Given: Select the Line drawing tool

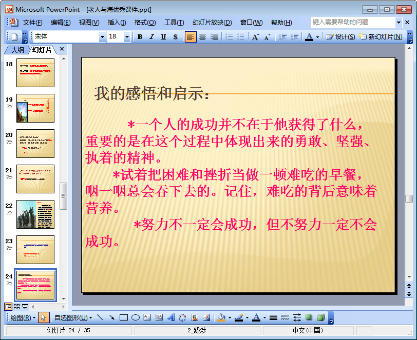Looking at the screenshot, I should [100, 317].
